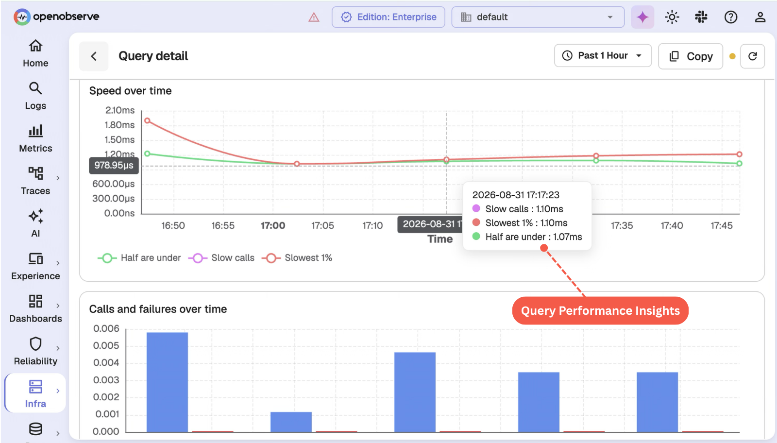Click the first Slowest 1% data point at 1.80ms
The width and height of the screenshot is (777, 443).
coord(148,120)
